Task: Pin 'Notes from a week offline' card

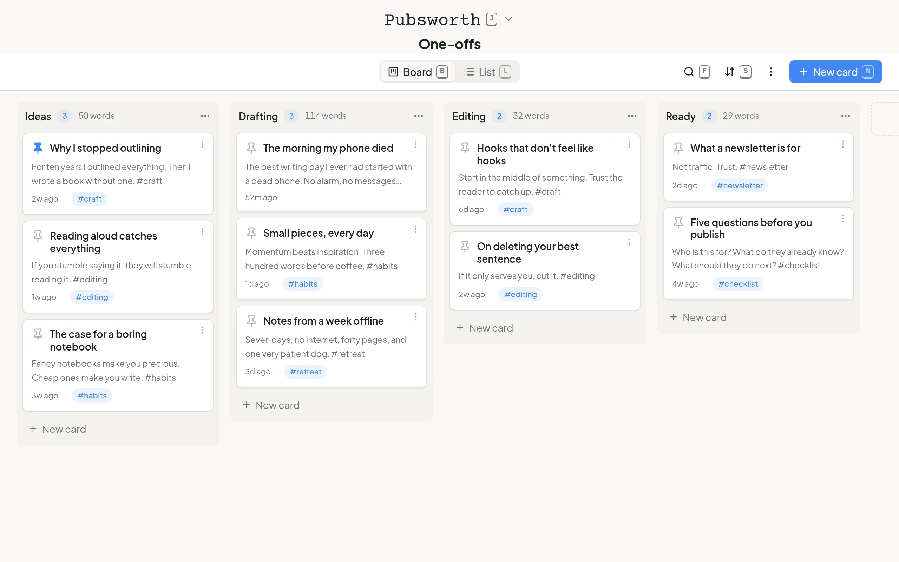Action: coord(251,321)
